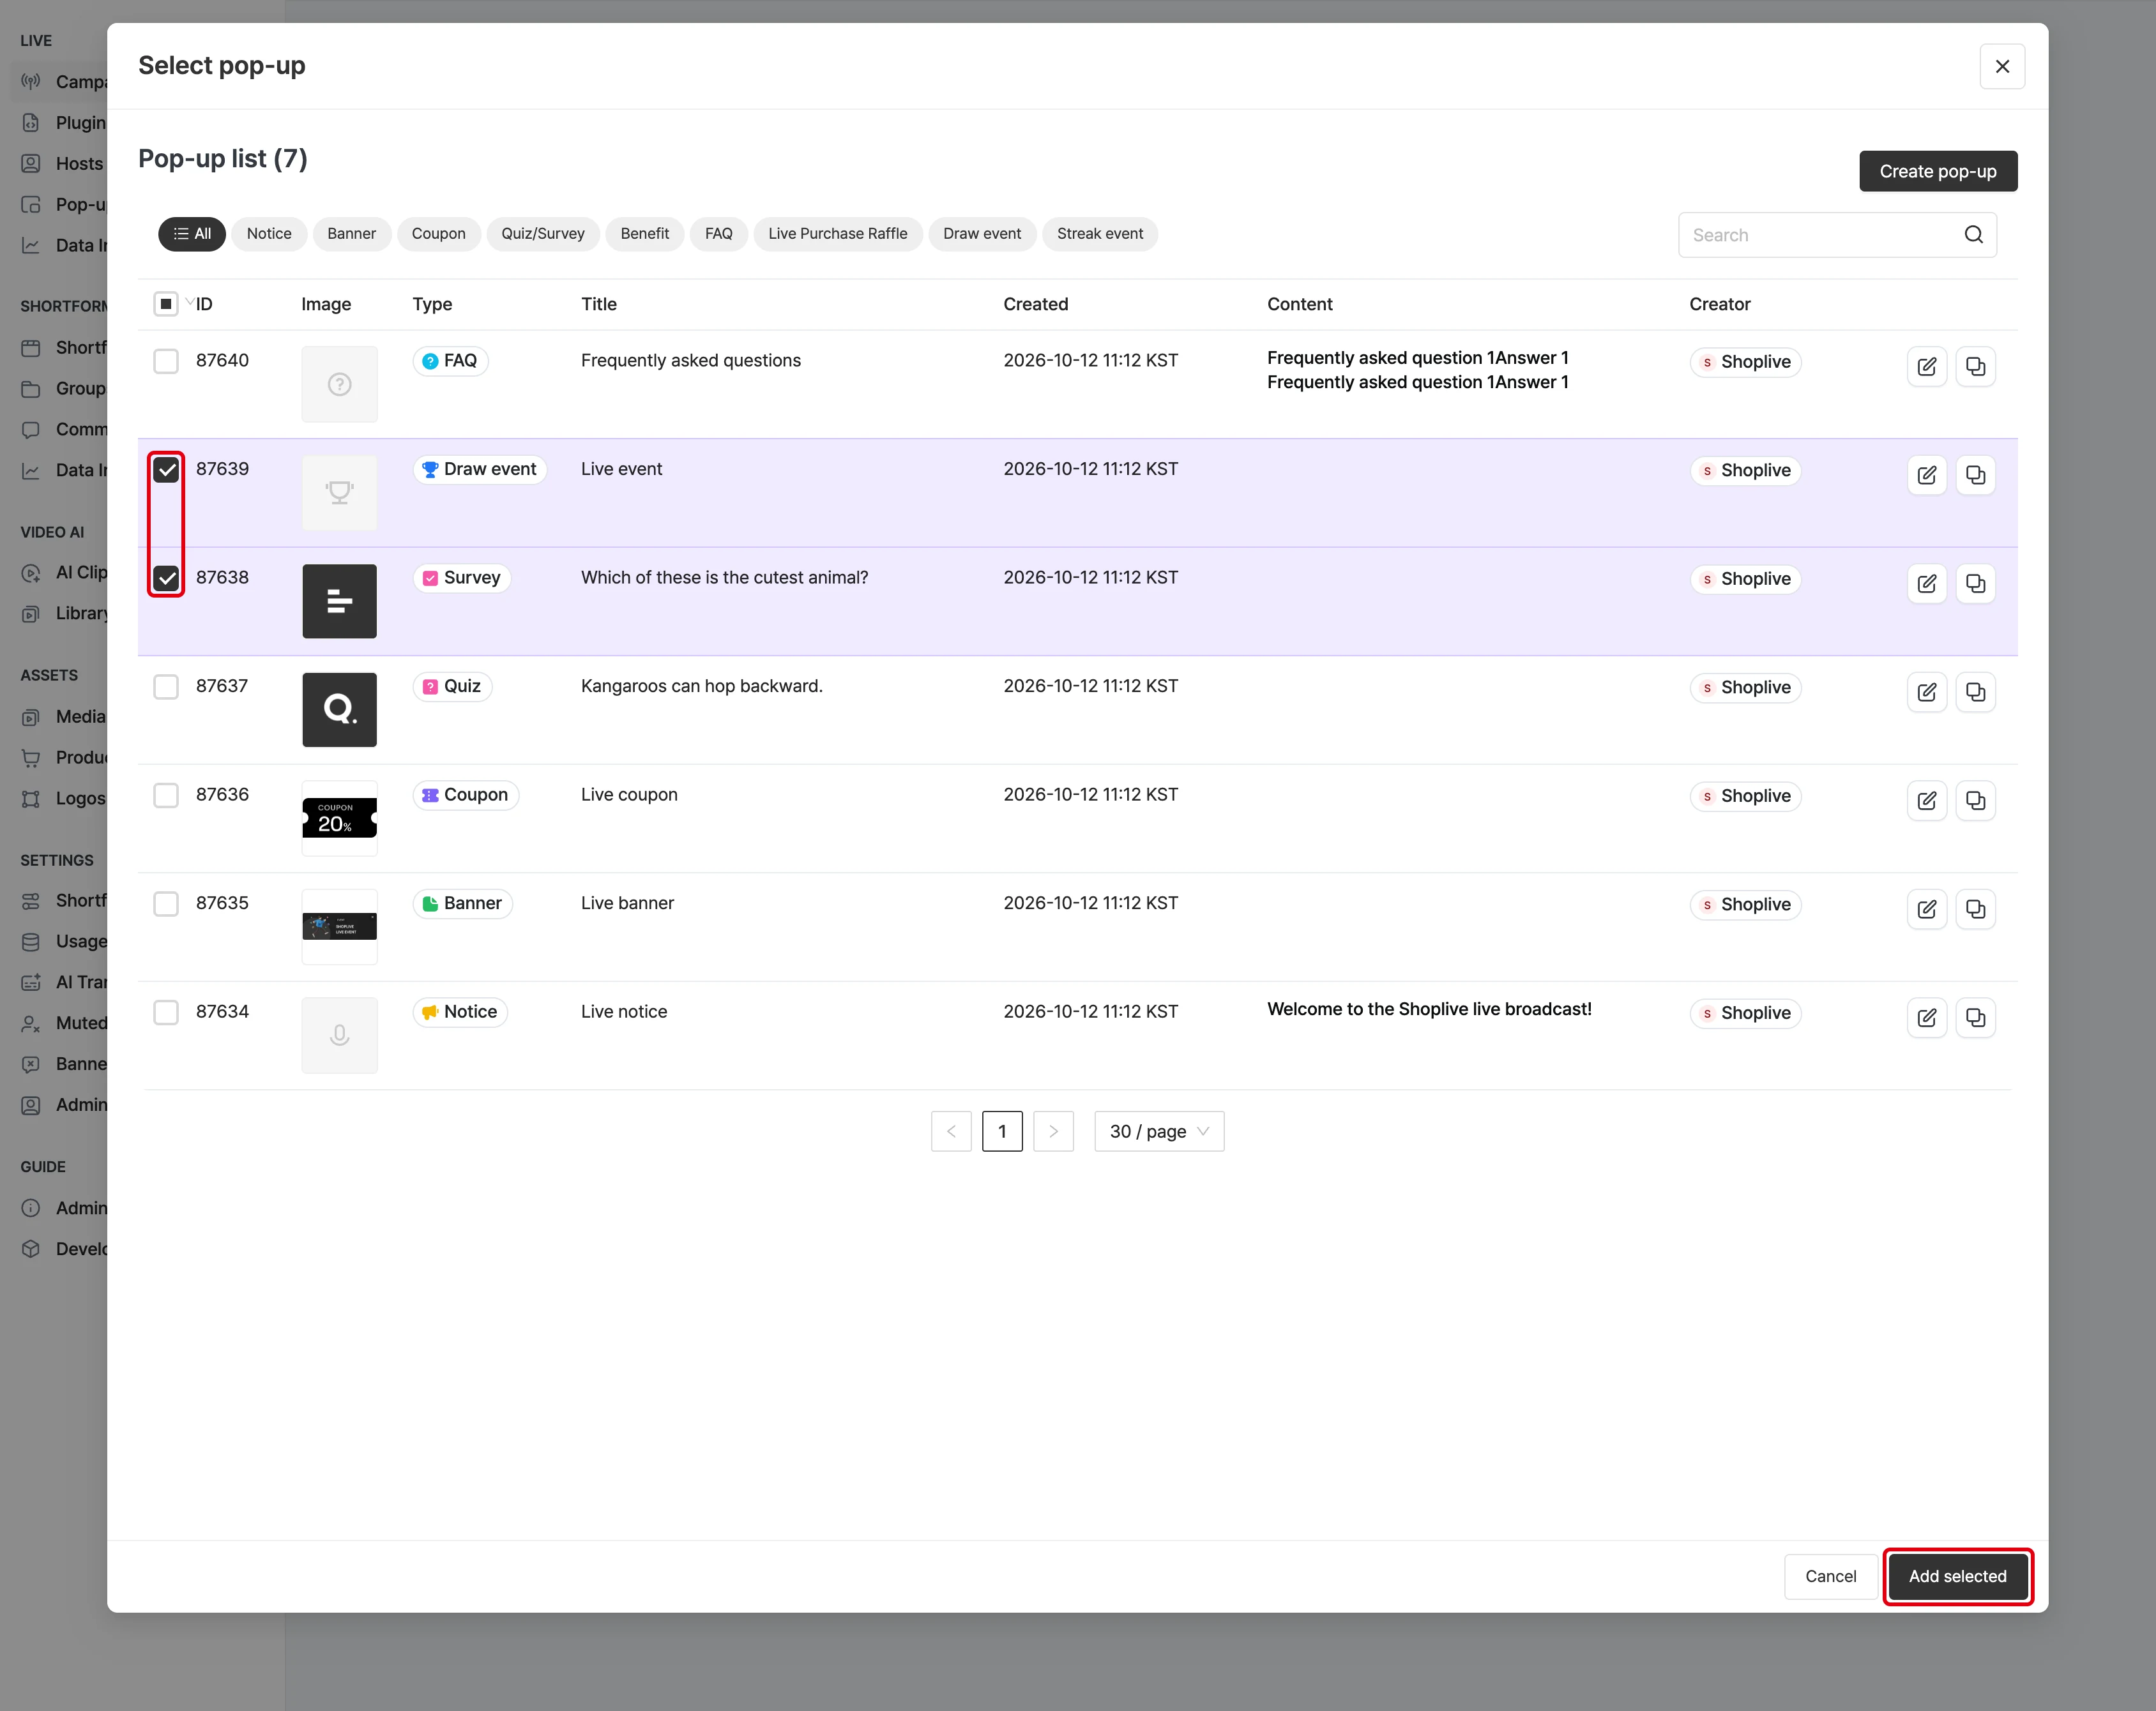
Task: Duplicate the Survey pop-up 87638
Action: tap(1975, 584)
